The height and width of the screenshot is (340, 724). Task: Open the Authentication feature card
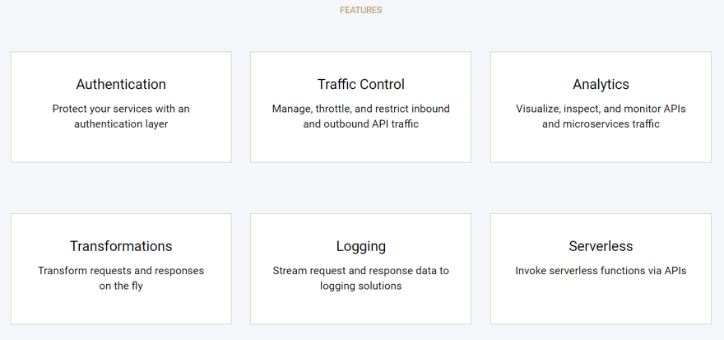coord(121,107)
